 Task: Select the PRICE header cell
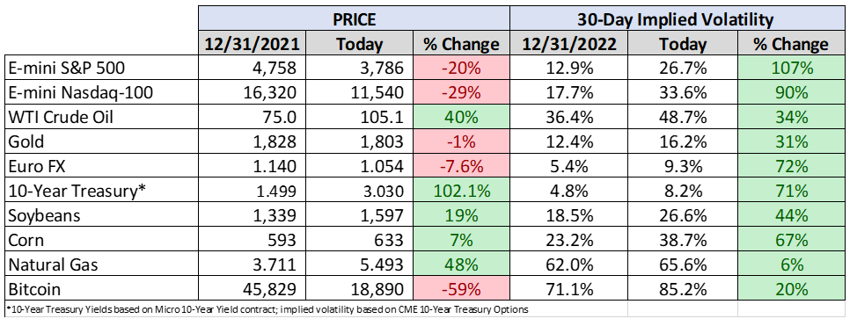[354, 19]
